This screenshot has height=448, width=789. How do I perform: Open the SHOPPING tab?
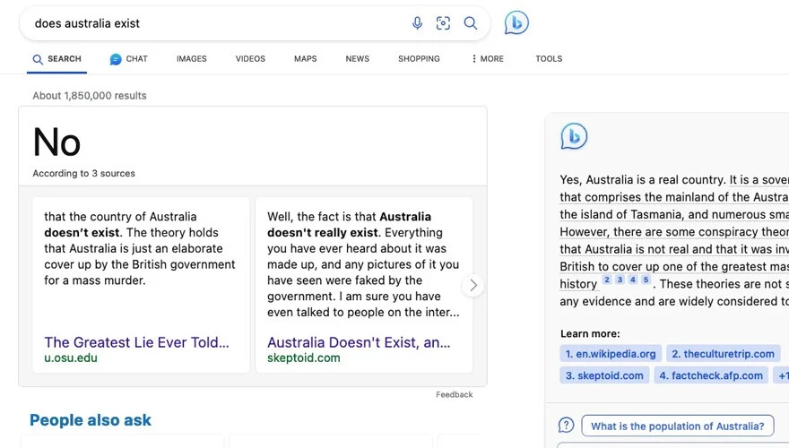pos(420,59)
